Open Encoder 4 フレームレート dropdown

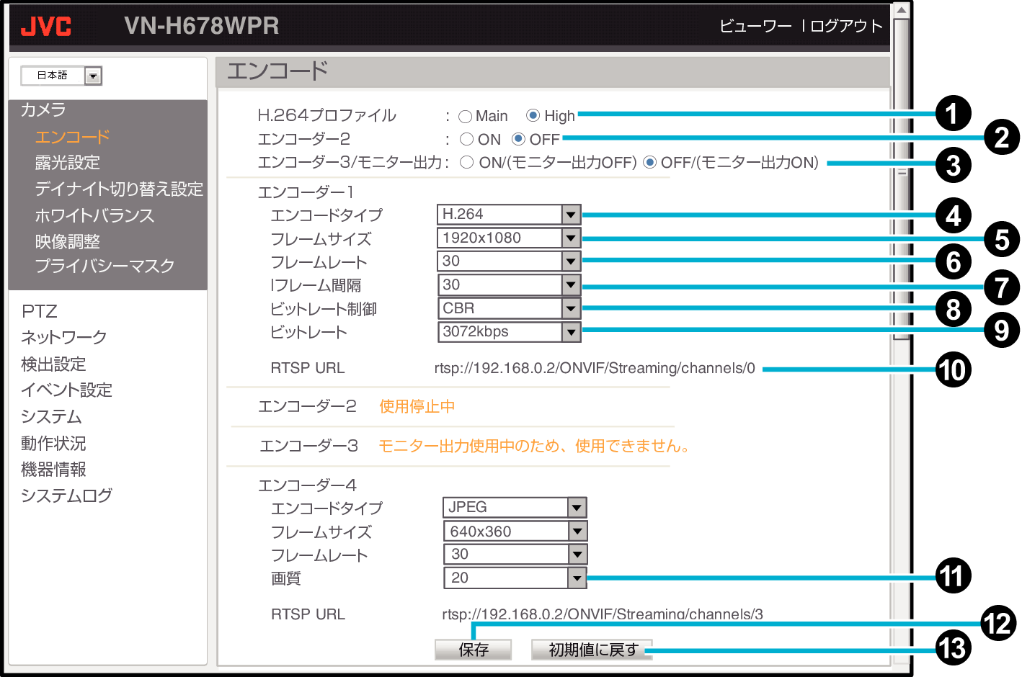coord(515,554)
